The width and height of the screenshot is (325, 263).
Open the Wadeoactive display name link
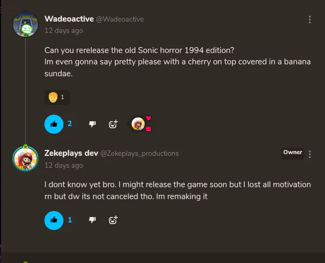69,19
